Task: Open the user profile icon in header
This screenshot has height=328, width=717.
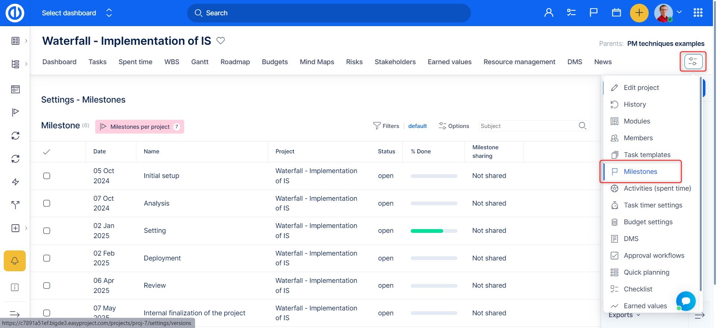Action: click(x=549, y=13)
